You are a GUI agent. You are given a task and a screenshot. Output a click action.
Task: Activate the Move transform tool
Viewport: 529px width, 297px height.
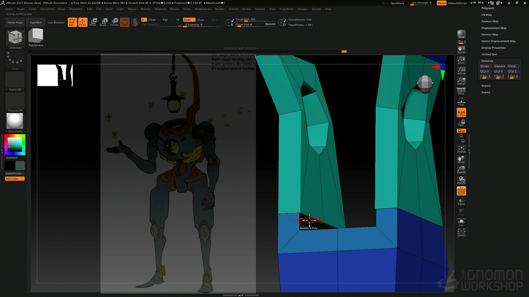tap(93, 22)
